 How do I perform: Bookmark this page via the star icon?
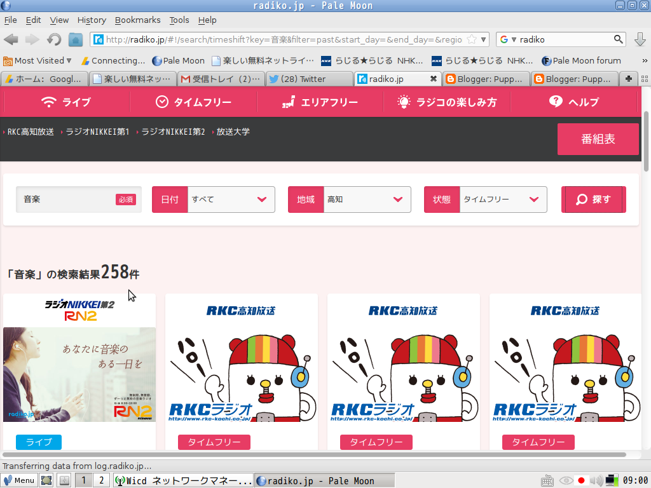pyautogui.click(x=470, y=39)
